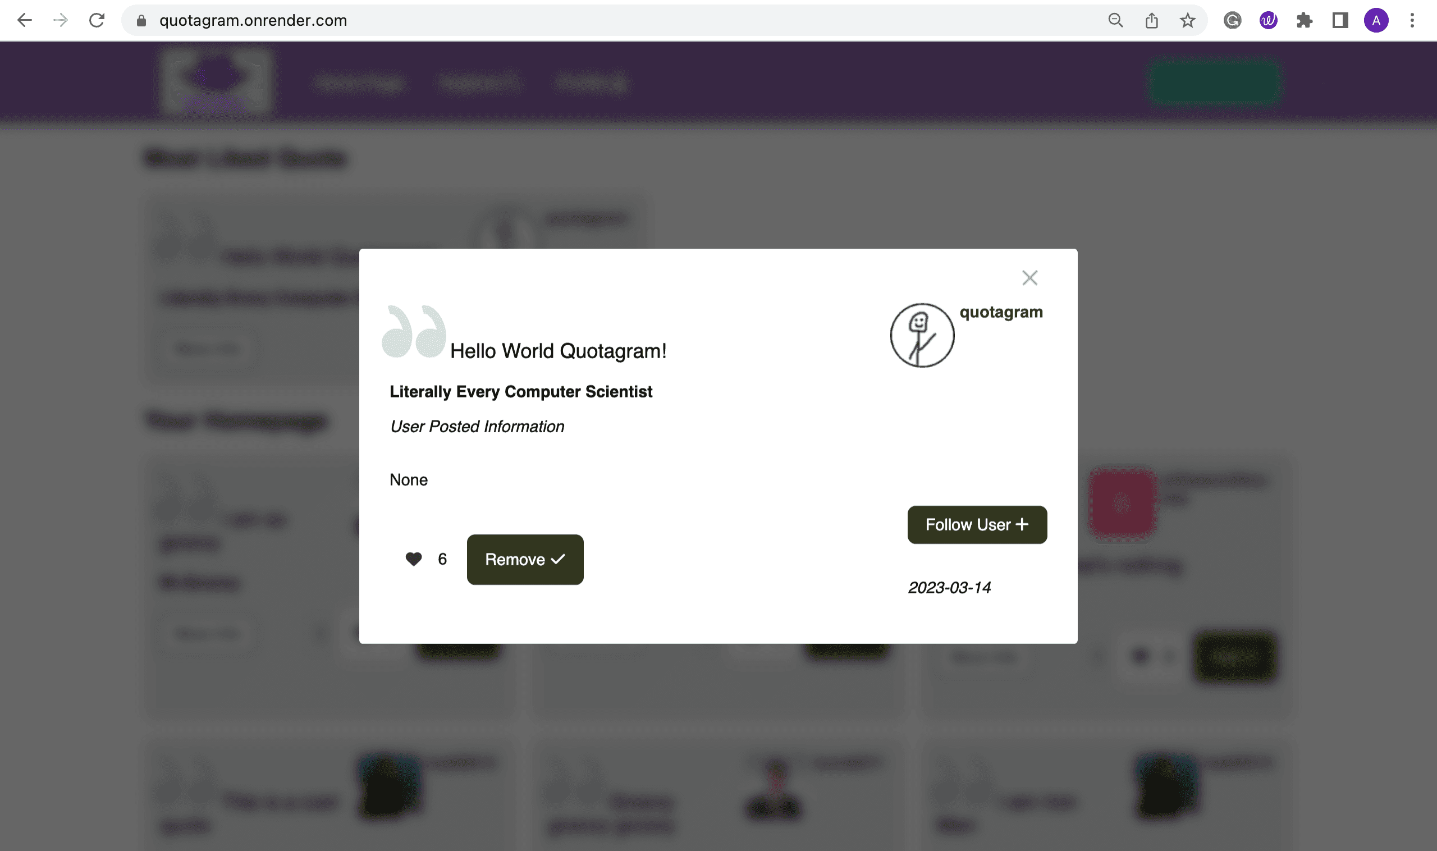Click the bookmark/star icon in browser toolbar
This screenshot has height=851, width=1437.
[x=1188, y=20]
